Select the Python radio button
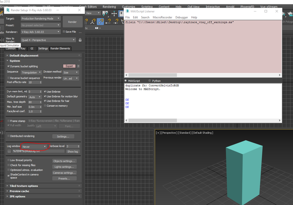Screen dimensions: 293x205 pyautogui.click(x=150, y=80)
